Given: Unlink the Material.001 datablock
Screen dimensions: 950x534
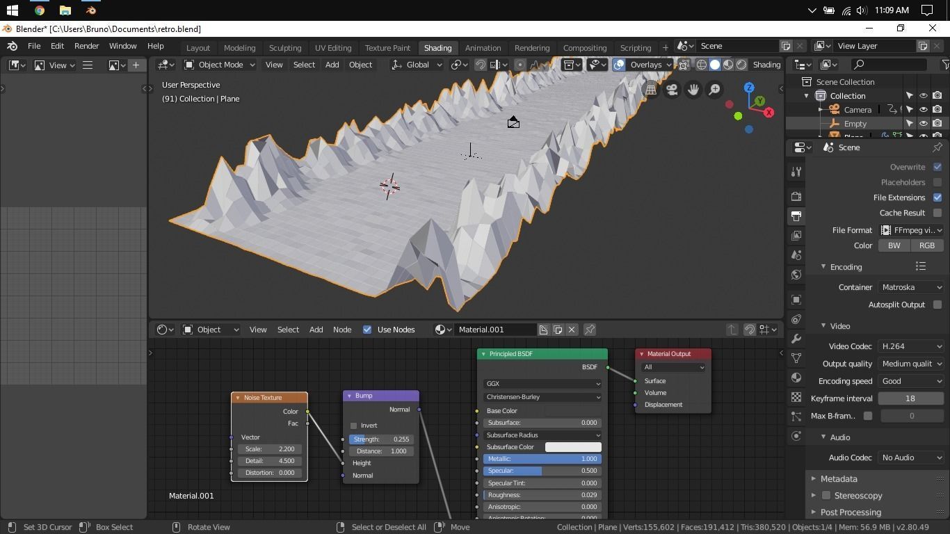Looking at the screenshot, I should point(572,330).
